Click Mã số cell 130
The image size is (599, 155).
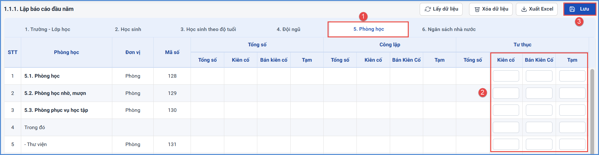172,110
